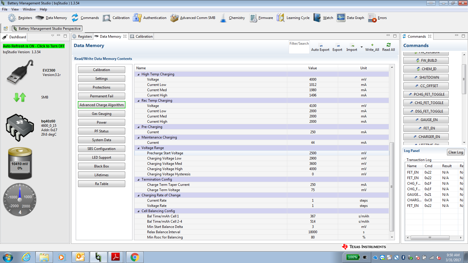The height and width of the screenshot is (263, 468).
Task: Open the Permanent Fail section
Action: point(101,96)
